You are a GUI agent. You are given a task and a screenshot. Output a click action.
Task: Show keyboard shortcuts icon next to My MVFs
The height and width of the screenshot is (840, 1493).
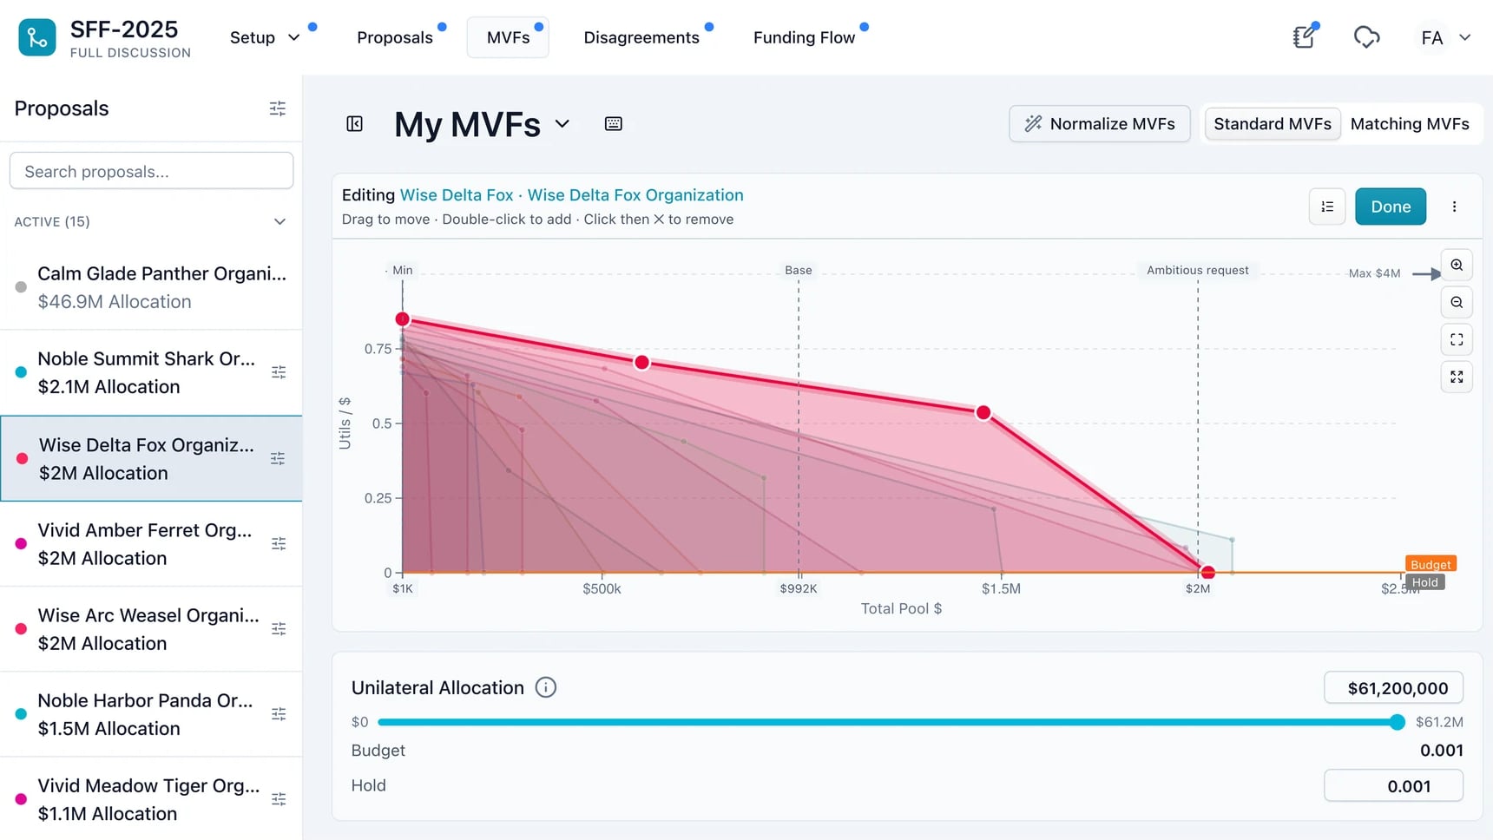[614, 124]
